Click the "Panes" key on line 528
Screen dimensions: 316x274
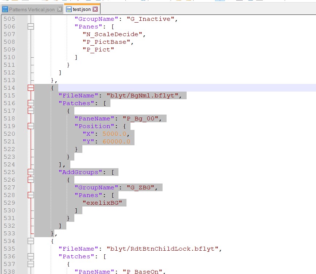(89, 195)
